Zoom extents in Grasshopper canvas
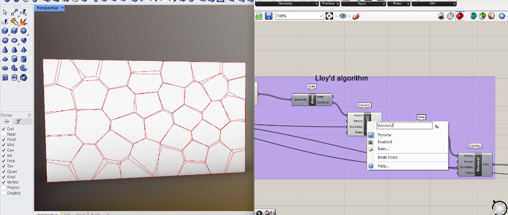The width and height of the screenshot is (508, 215). click(329, 16)
